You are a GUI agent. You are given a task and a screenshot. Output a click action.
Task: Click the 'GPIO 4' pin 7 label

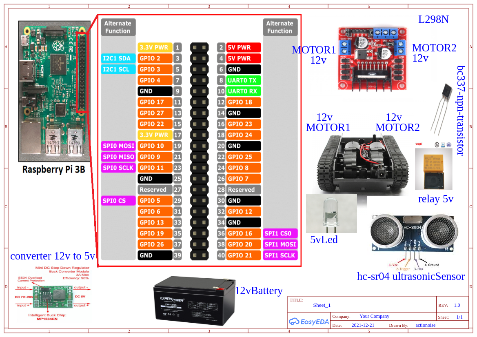155,80
